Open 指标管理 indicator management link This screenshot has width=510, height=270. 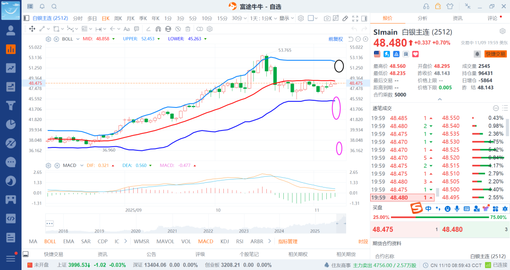tap(288, 241)
